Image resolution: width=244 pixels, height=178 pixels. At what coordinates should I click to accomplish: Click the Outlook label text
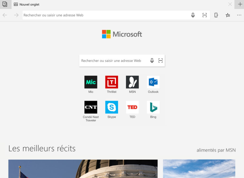point(153,92)
